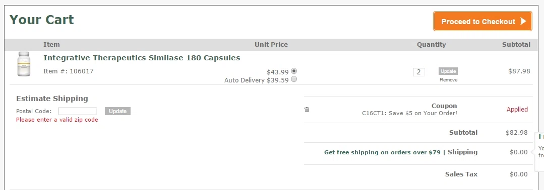The height and width of the screenshot is (190, 544).
Task: Click the $0.00 shipping amount
Action: [519, 152]
